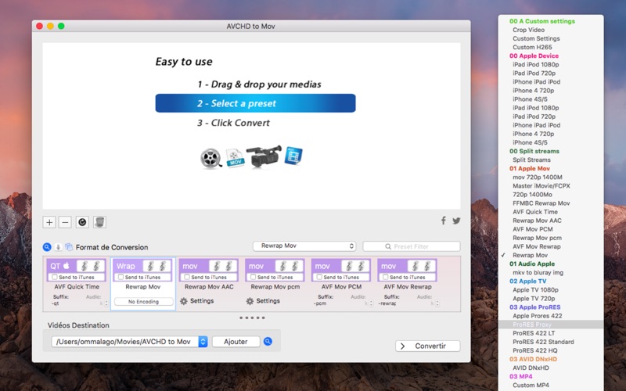Toggle Send to iTunes for Rewrap Mov pcm
The height and width of the screenshot is (391, 626).
coord(253,277)
